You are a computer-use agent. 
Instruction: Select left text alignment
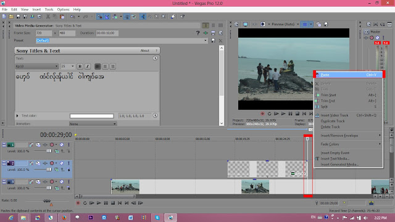tap(98, 67)
